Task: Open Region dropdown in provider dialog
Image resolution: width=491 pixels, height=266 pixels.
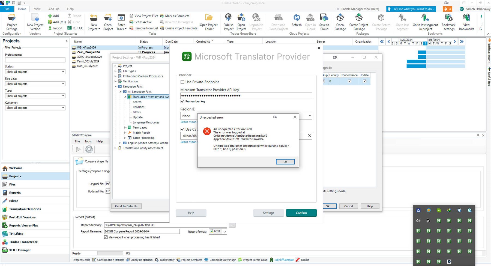Action: pos(310,116)
